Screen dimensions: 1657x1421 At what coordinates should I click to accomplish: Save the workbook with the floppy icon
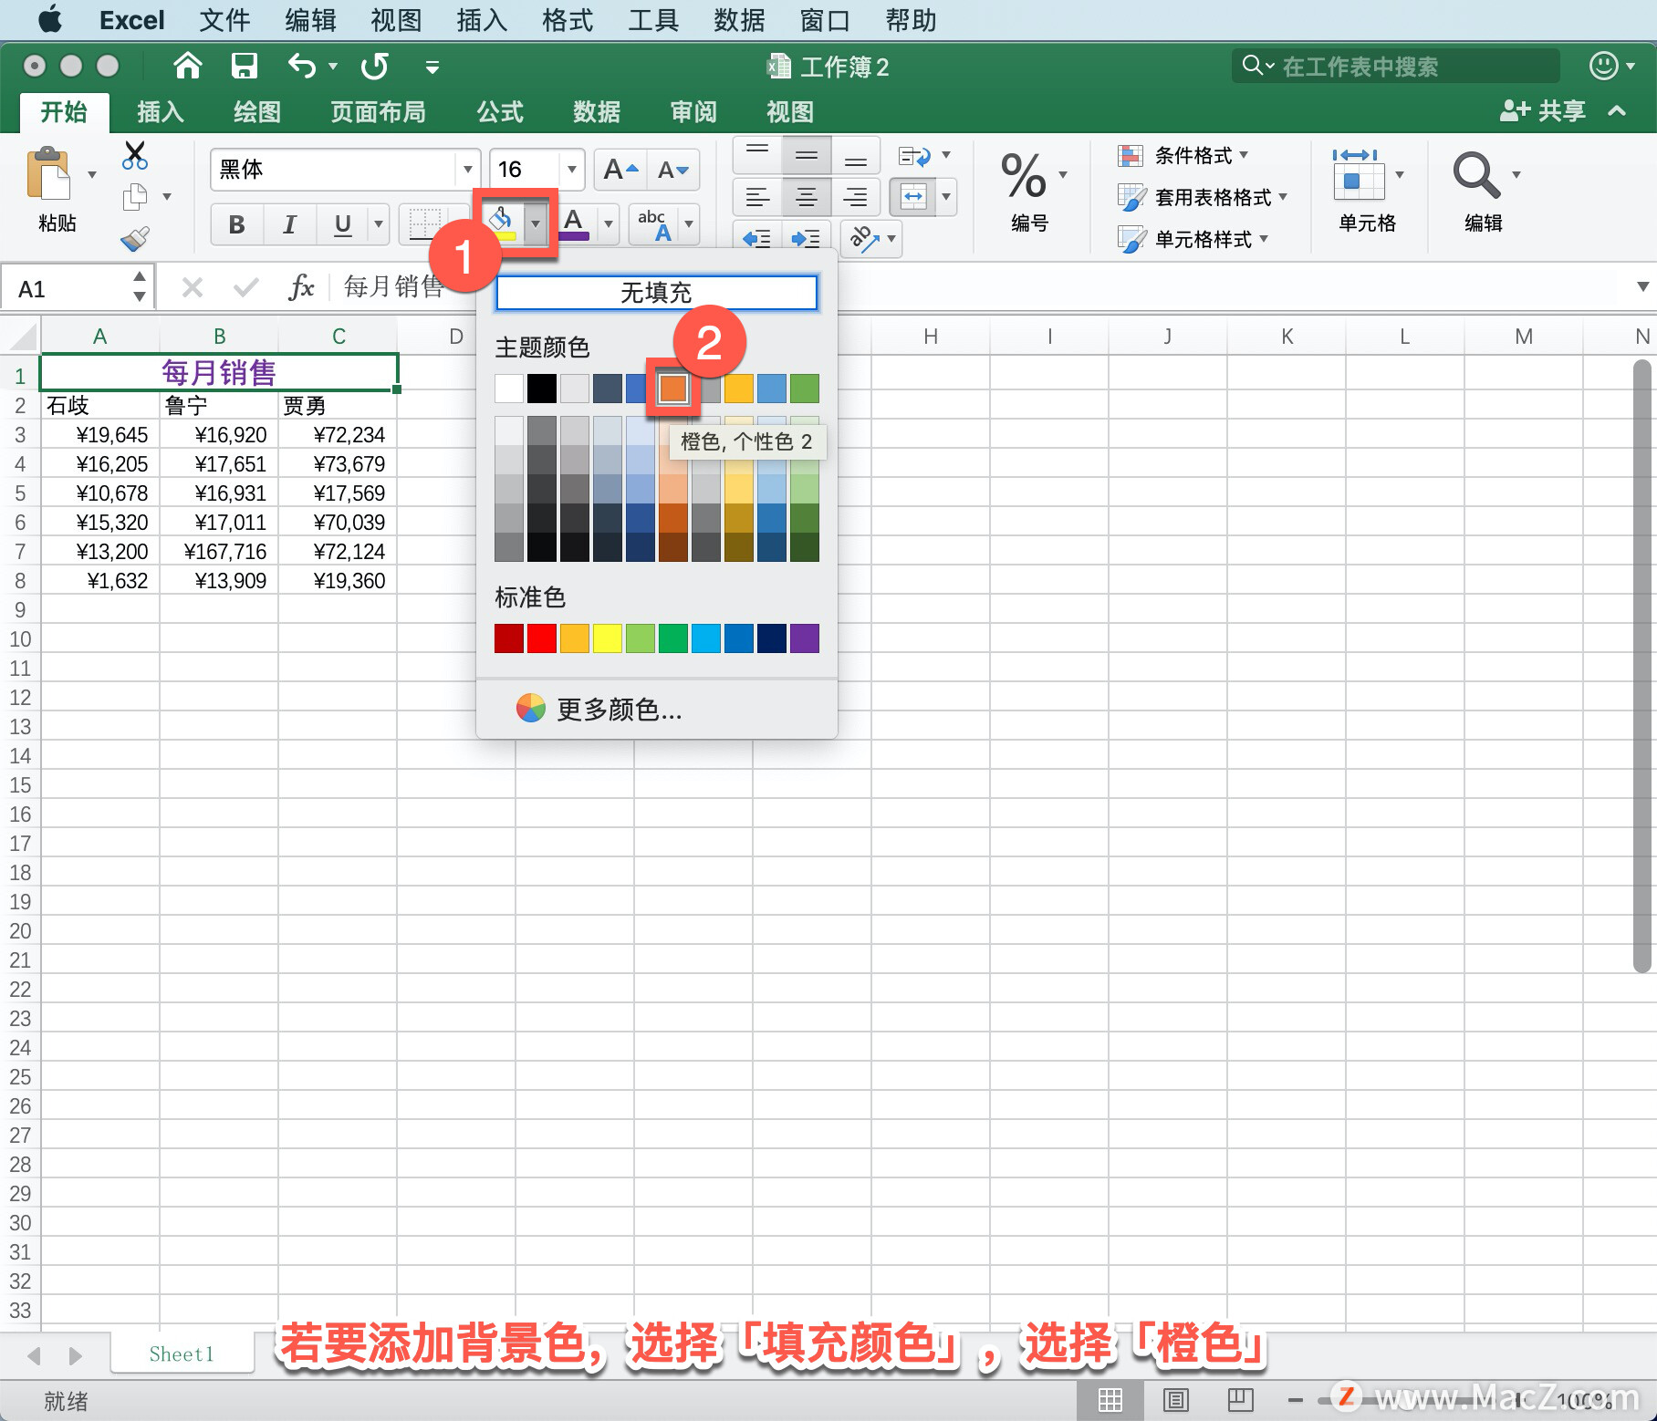tap(244, 66)
